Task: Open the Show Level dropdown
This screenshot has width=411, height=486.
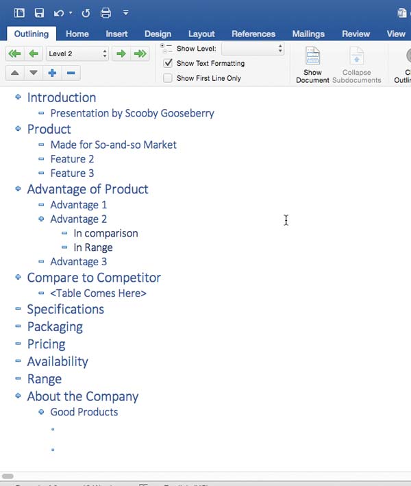Action: (x=252, y=49)
